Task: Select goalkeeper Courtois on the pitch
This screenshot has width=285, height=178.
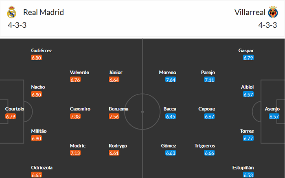Action: (15, 109)
